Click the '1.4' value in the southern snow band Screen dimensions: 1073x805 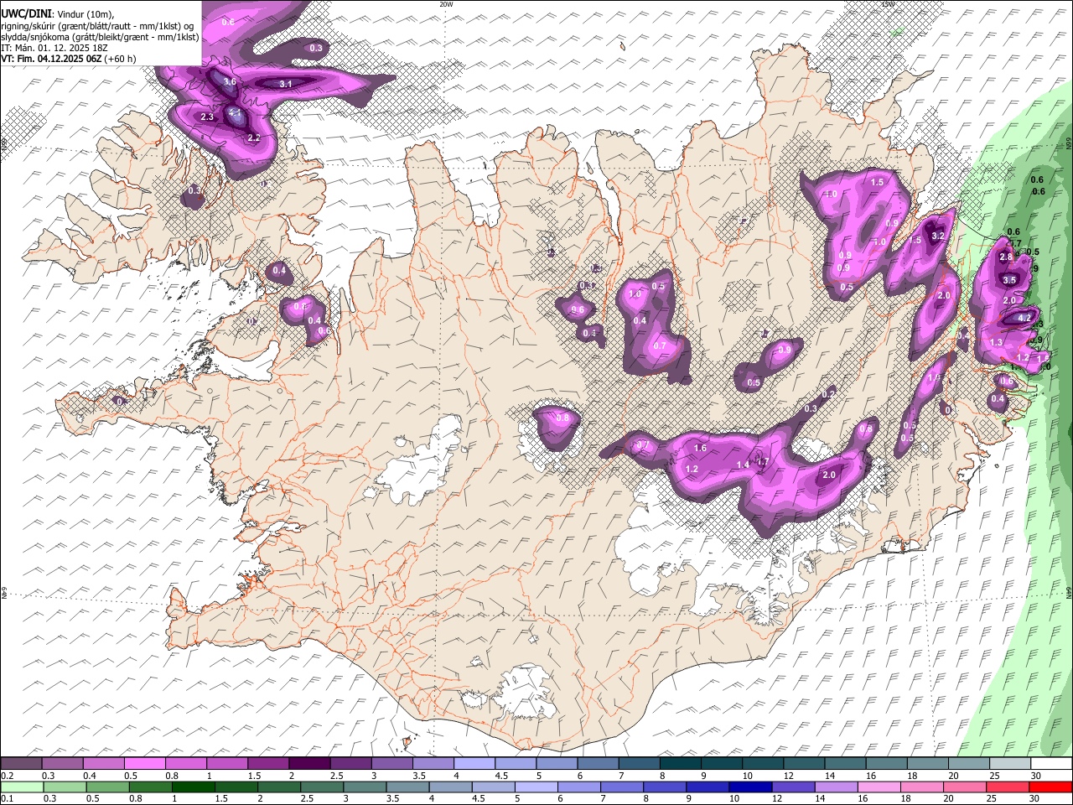pos(743,465)
